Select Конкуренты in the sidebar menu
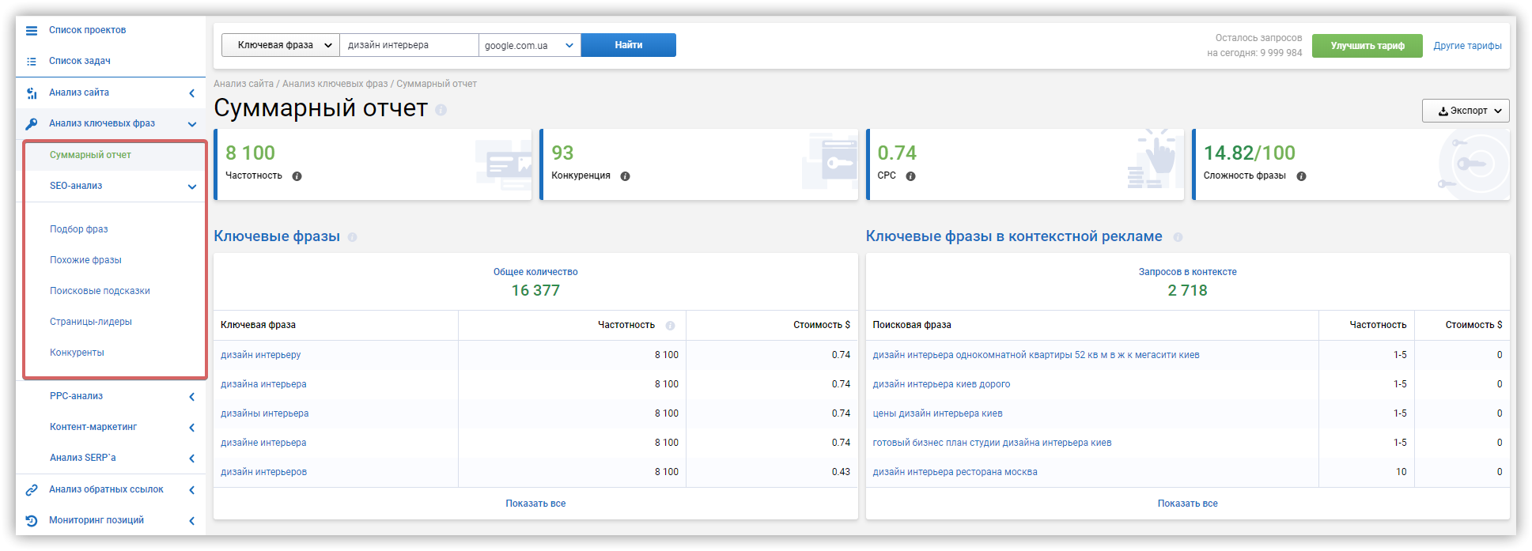This screenshot has width=1532, height=551. 77,353
